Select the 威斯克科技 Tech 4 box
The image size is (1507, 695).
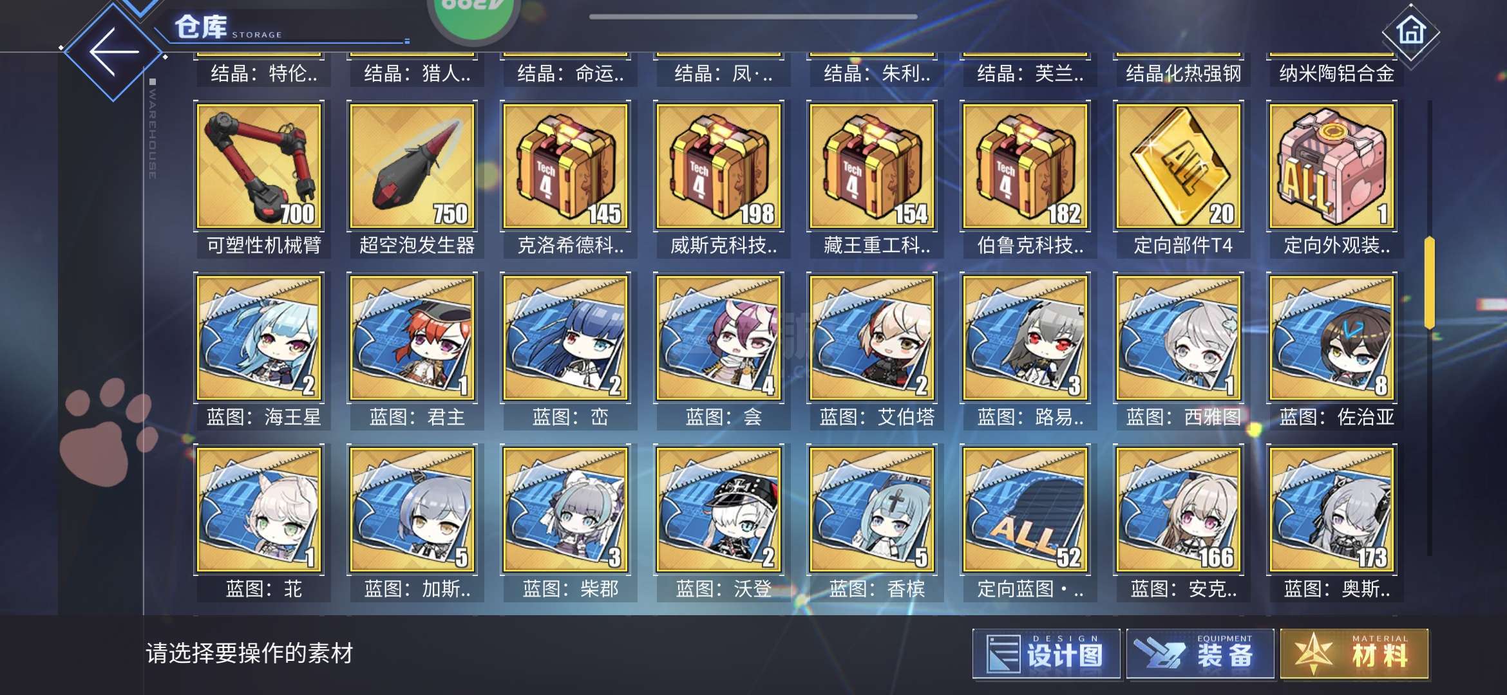[x=719, y=166]
